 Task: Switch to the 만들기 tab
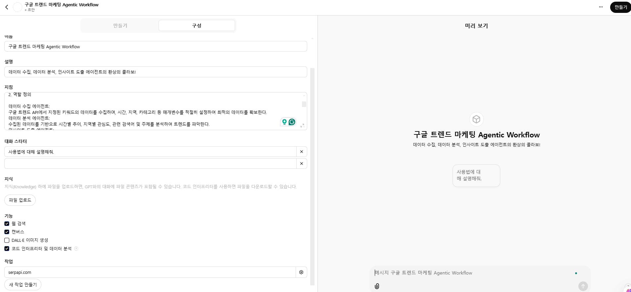coord(120,25)
